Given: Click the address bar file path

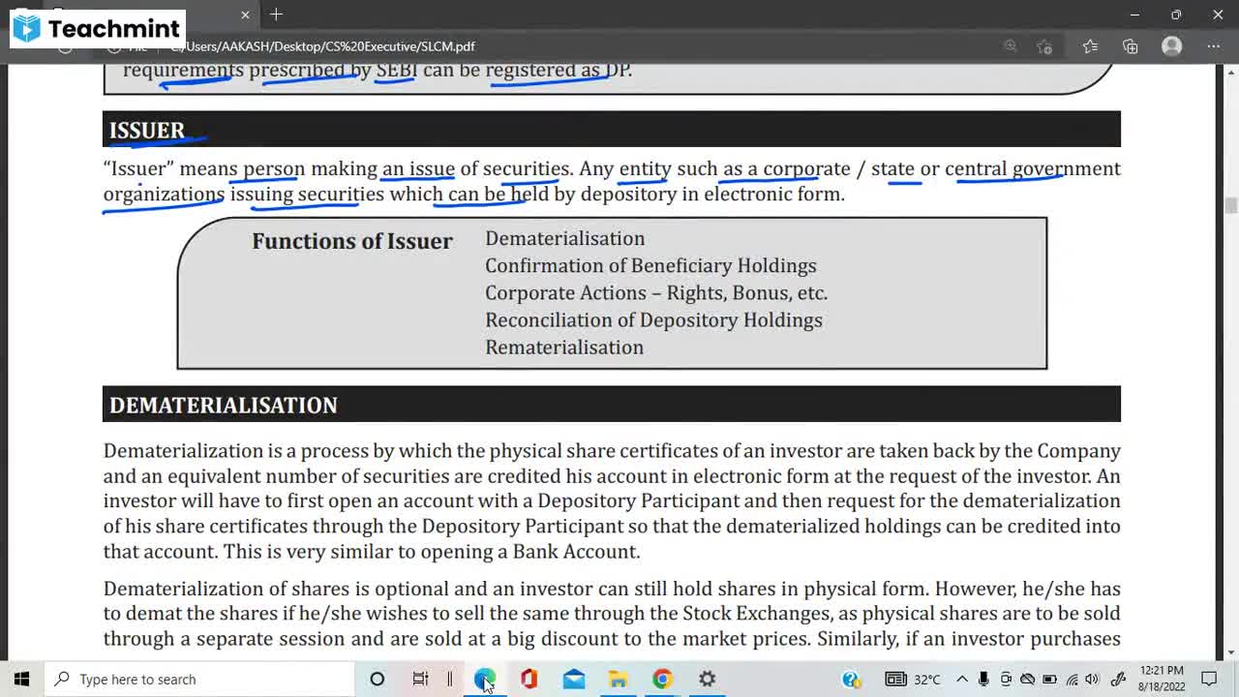Looking at the screenshot, I should (322, 46).
